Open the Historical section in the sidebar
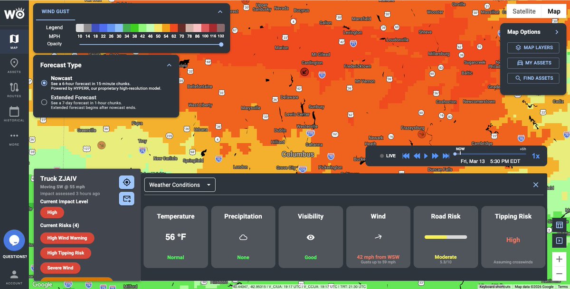Image resolution: width=570 pixels, height=289 pixels. (14, 114)
